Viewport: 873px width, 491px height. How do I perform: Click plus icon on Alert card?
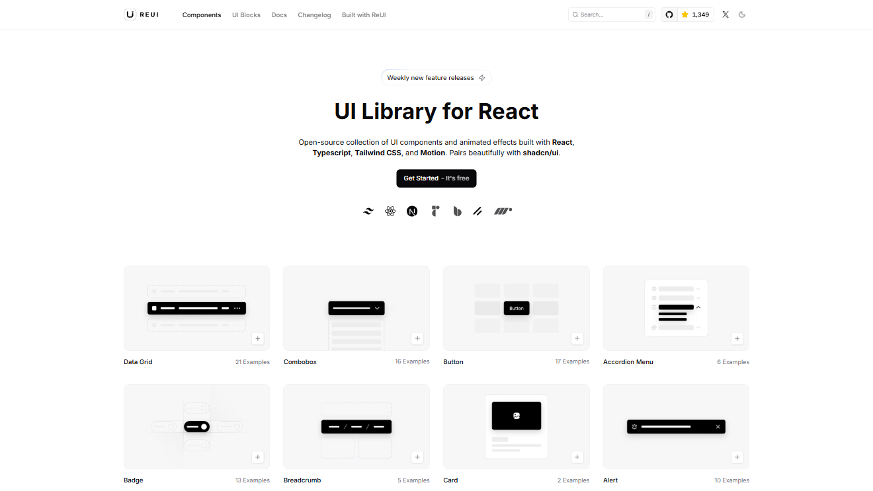tap(737, 457)
